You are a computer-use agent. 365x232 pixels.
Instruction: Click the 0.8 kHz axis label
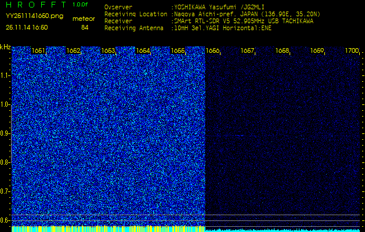tap(3, 162)
